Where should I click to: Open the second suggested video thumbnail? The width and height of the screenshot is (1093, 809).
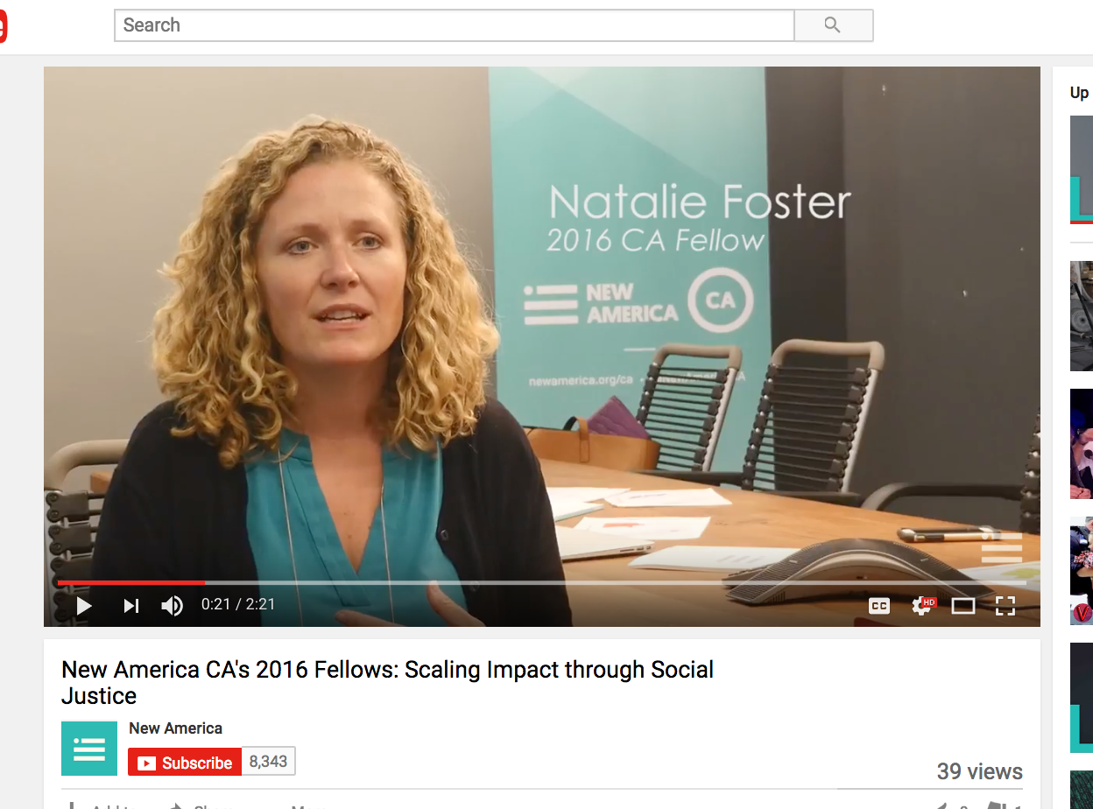pyautogui.click(x=1082, y=315)
